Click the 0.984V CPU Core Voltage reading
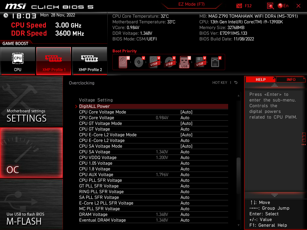Screen dimensions: 307x230 (x=162, y=118)
